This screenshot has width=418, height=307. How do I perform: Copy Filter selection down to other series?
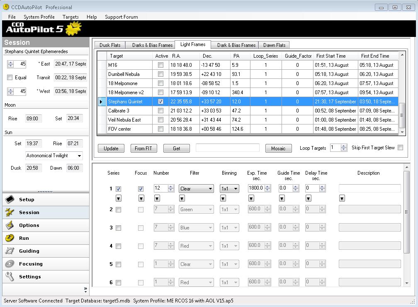pyautogui.click(x=182, y=198)
